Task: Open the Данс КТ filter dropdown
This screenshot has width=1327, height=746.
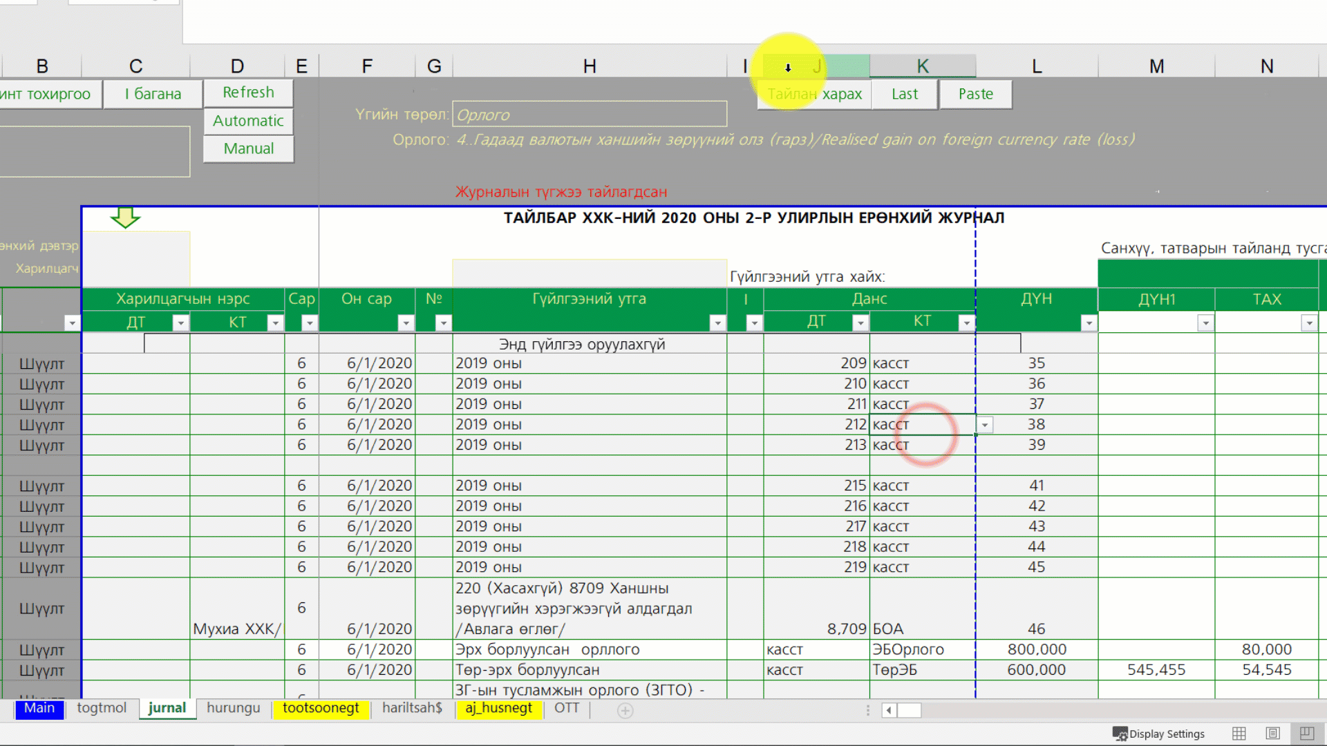Action: pos(966,323)
